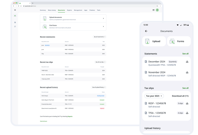Click the browser back arrow

(x=14, y=6)
